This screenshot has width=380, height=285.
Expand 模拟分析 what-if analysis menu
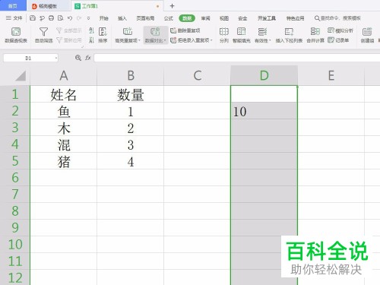(340, 30)
